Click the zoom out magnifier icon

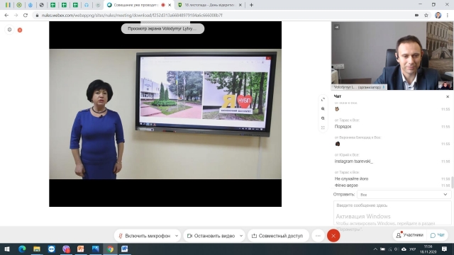pos(323,118)
